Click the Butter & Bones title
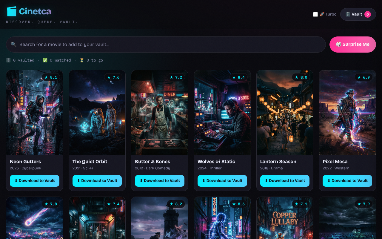 153,162
